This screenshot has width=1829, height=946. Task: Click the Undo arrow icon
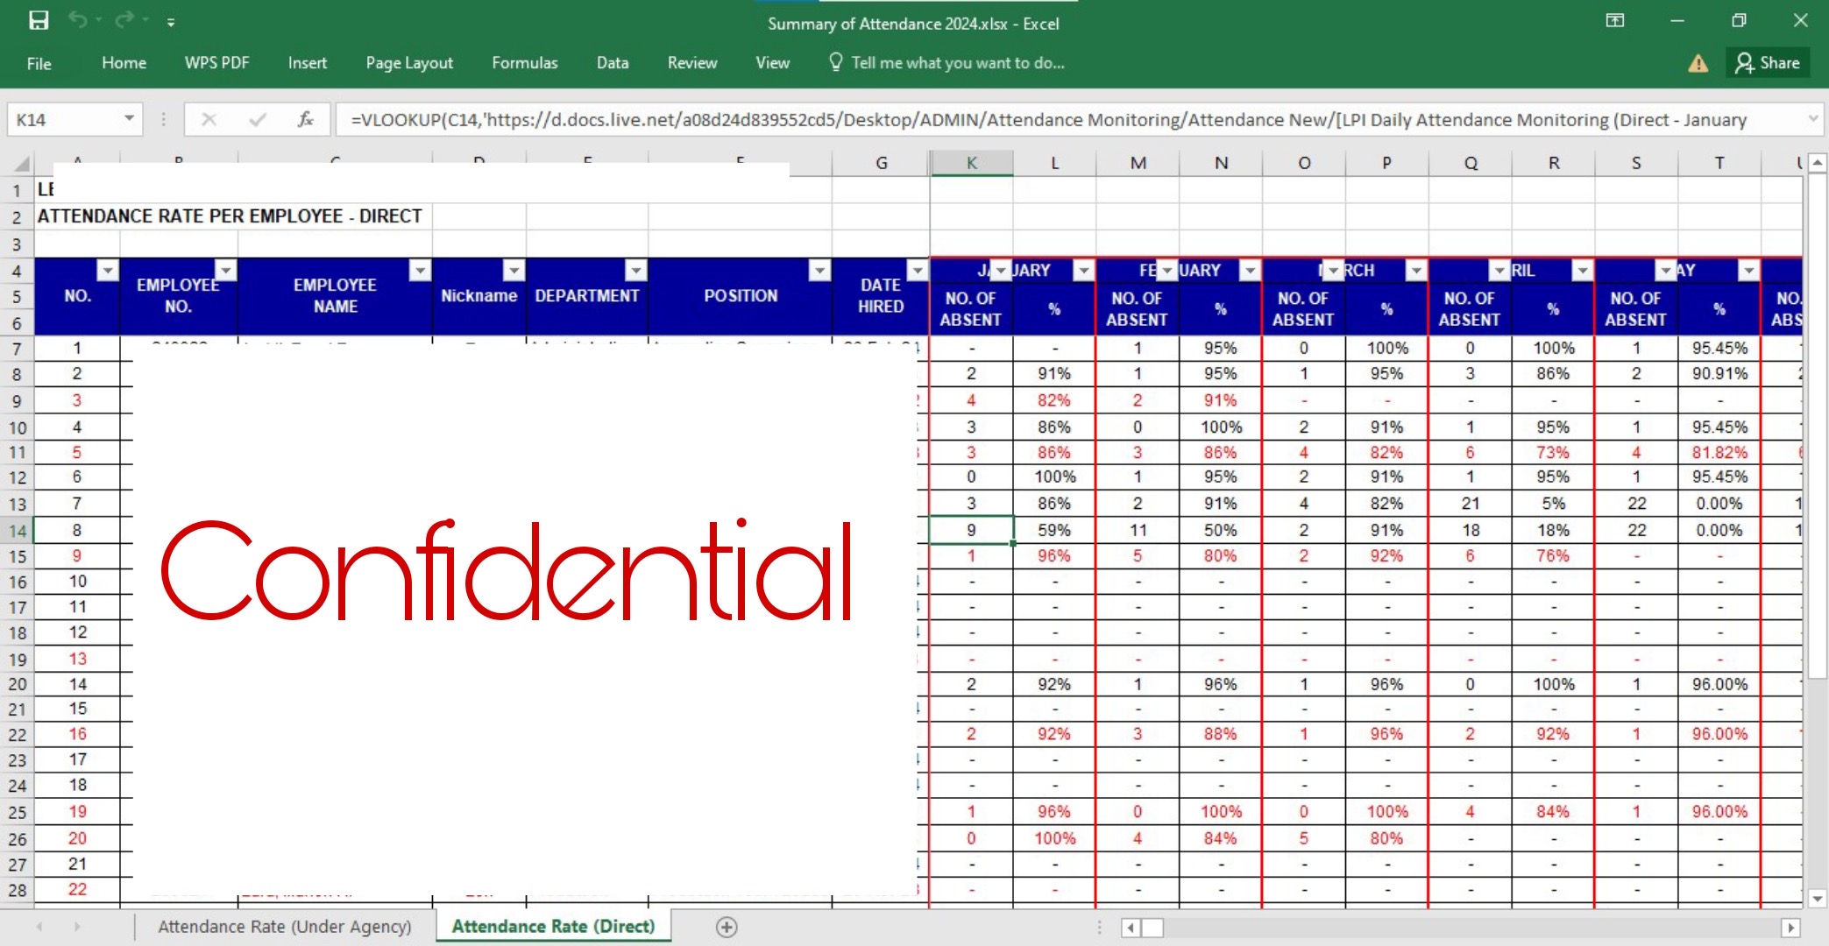pos(79,20)
